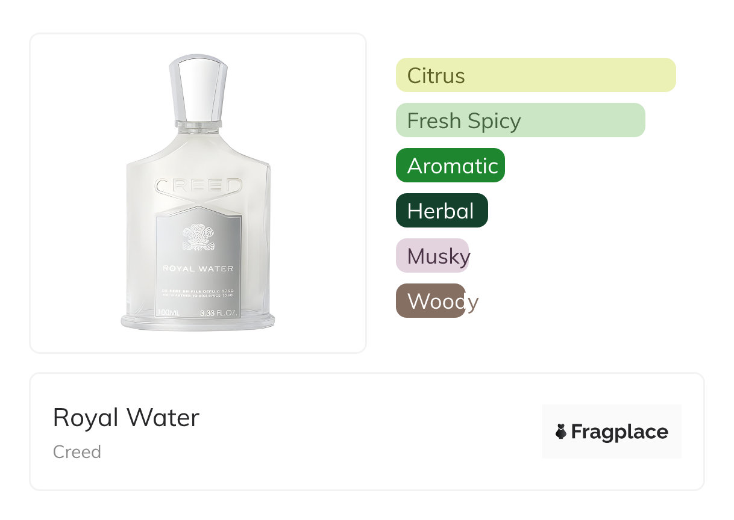The width and height of the screenshot is (734, 520).
Task: Click the 100ML marking on the bottle
Action: [x=168, y=313]
